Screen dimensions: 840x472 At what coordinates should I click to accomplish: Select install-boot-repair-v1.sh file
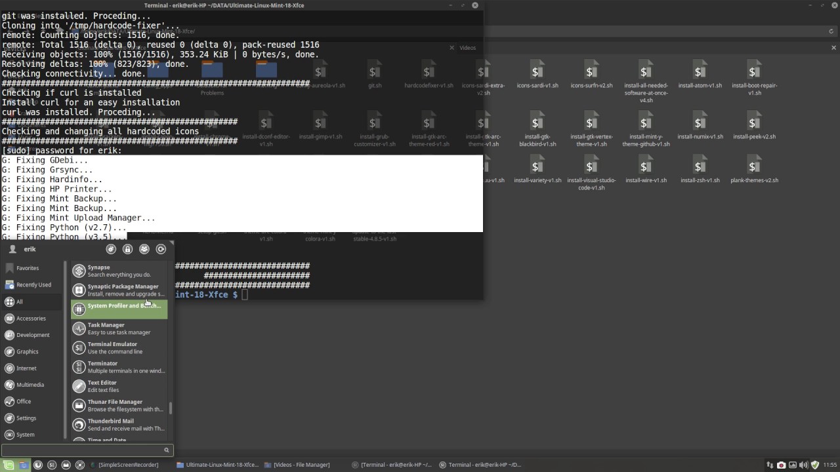(755, 79)
